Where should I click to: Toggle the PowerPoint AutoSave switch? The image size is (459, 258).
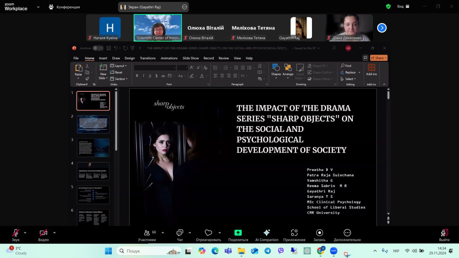click(x=98, y=48)
